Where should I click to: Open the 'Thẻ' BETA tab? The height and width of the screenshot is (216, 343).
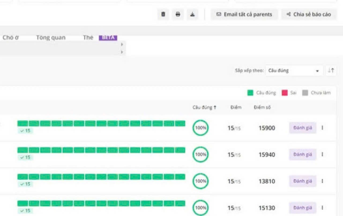tap(88, 38)
